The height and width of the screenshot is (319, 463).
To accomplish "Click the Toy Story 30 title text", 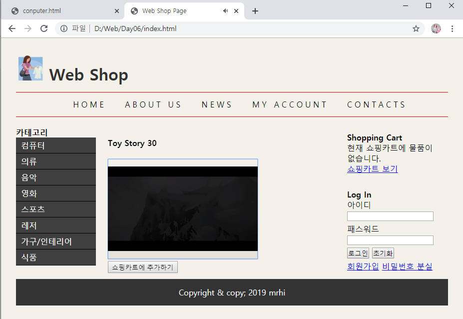I will [x=132, y=143].
